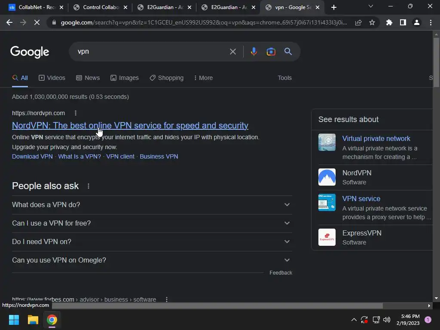Close the Control Collabo tab
This screenshot has height=330, width=440.
(x=125, y=7)
